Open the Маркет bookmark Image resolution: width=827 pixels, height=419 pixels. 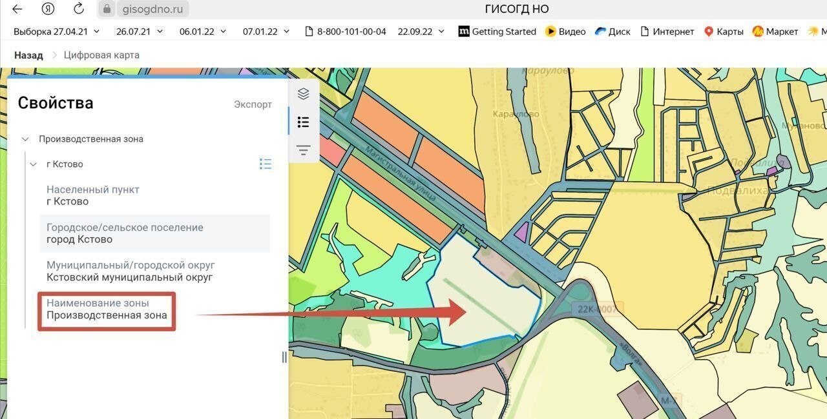775,31
